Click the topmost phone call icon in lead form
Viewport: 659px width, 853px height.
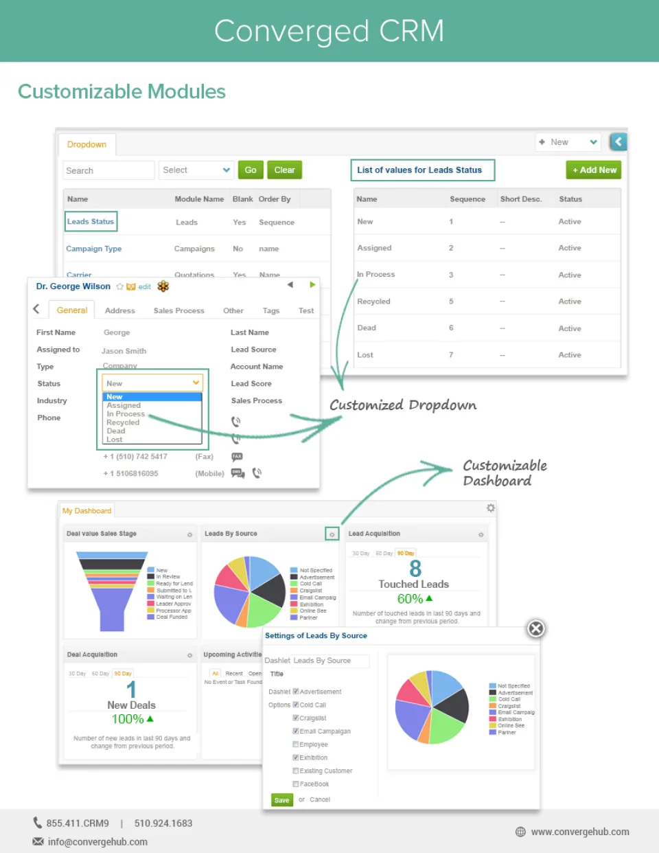pos(235,421)
